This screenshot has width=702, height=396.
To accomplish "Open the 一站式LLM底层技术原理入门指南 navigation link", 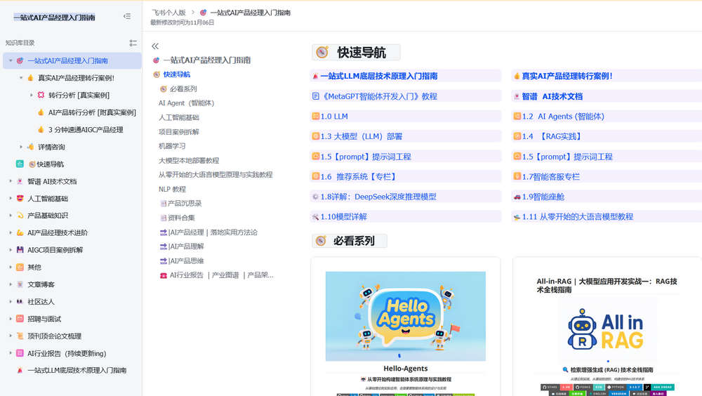I will click(x=379, y=76).
